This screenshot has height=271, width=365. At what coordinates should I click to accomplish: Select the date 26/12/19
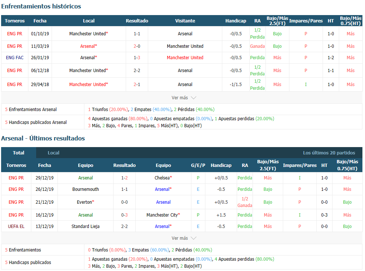pos(45,189)
